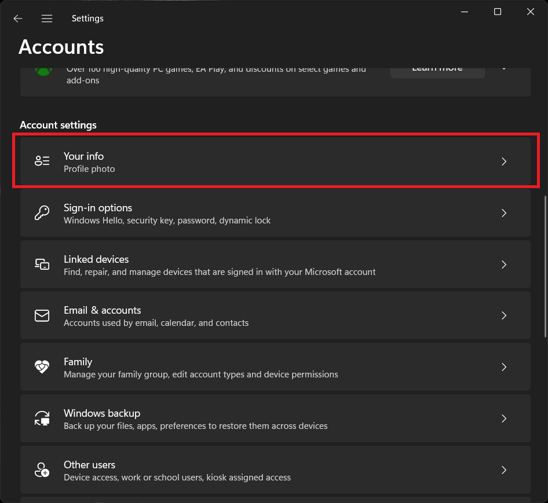This screenshot has width=548, height=503.
Task: Click the Your info profile icon
Action: click(x=42, y=161)
